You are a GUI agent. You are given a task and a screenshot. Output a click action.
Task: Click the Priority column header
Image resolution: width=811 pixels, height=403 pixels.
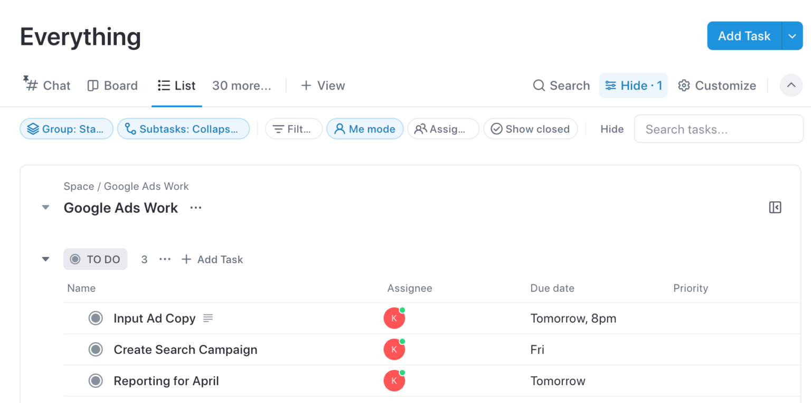pyautogui.click(x=691, y=288)
